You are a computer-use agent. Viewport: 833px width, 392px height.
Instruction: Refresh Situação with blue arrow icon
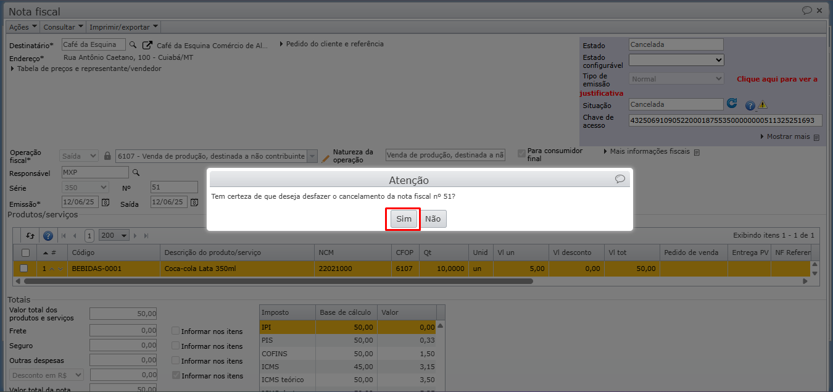point(732,104)
